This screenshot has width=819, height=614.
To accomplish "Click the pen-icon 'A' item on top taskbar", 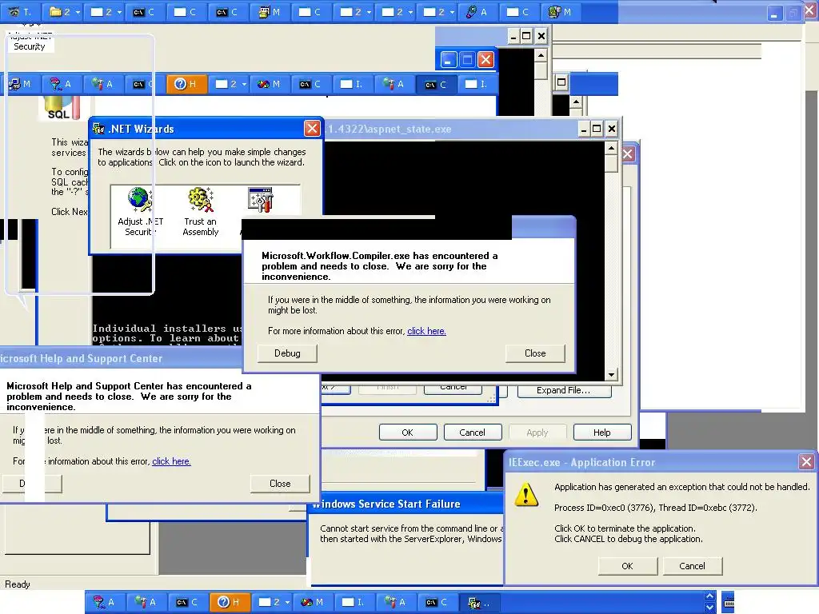I will (477, 11).
